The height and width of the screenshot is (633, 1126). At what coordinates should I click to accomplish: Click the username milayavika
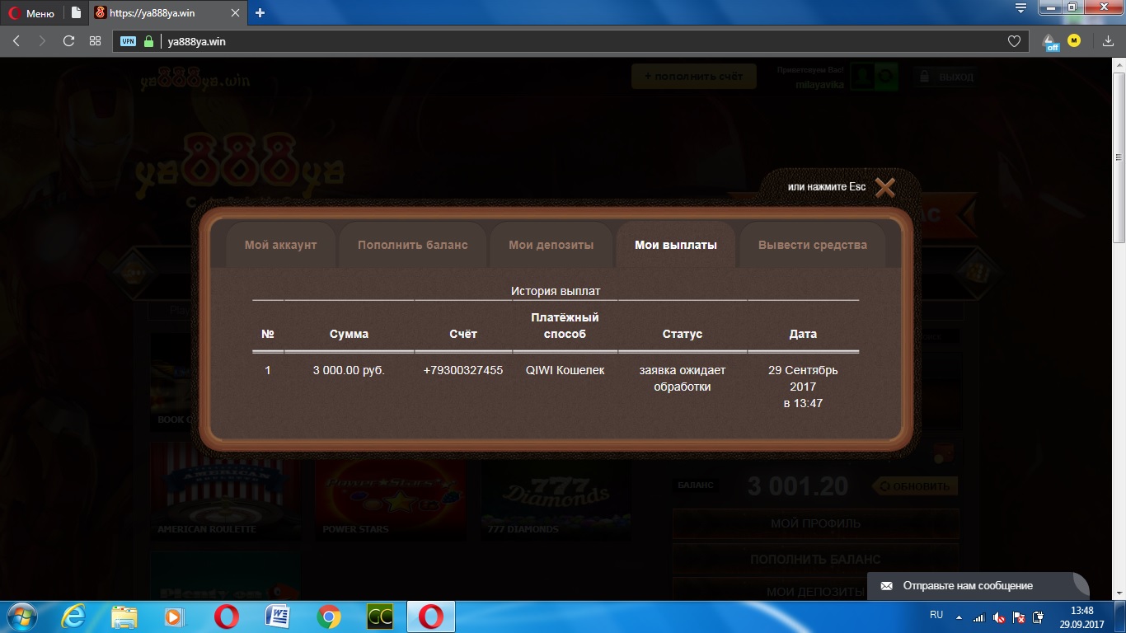coord(819,84)
